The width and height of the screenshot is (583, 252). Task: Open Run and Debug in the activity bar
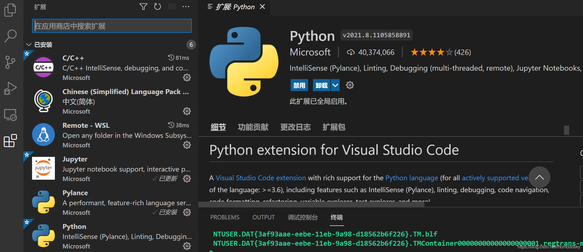click(10, 88)
